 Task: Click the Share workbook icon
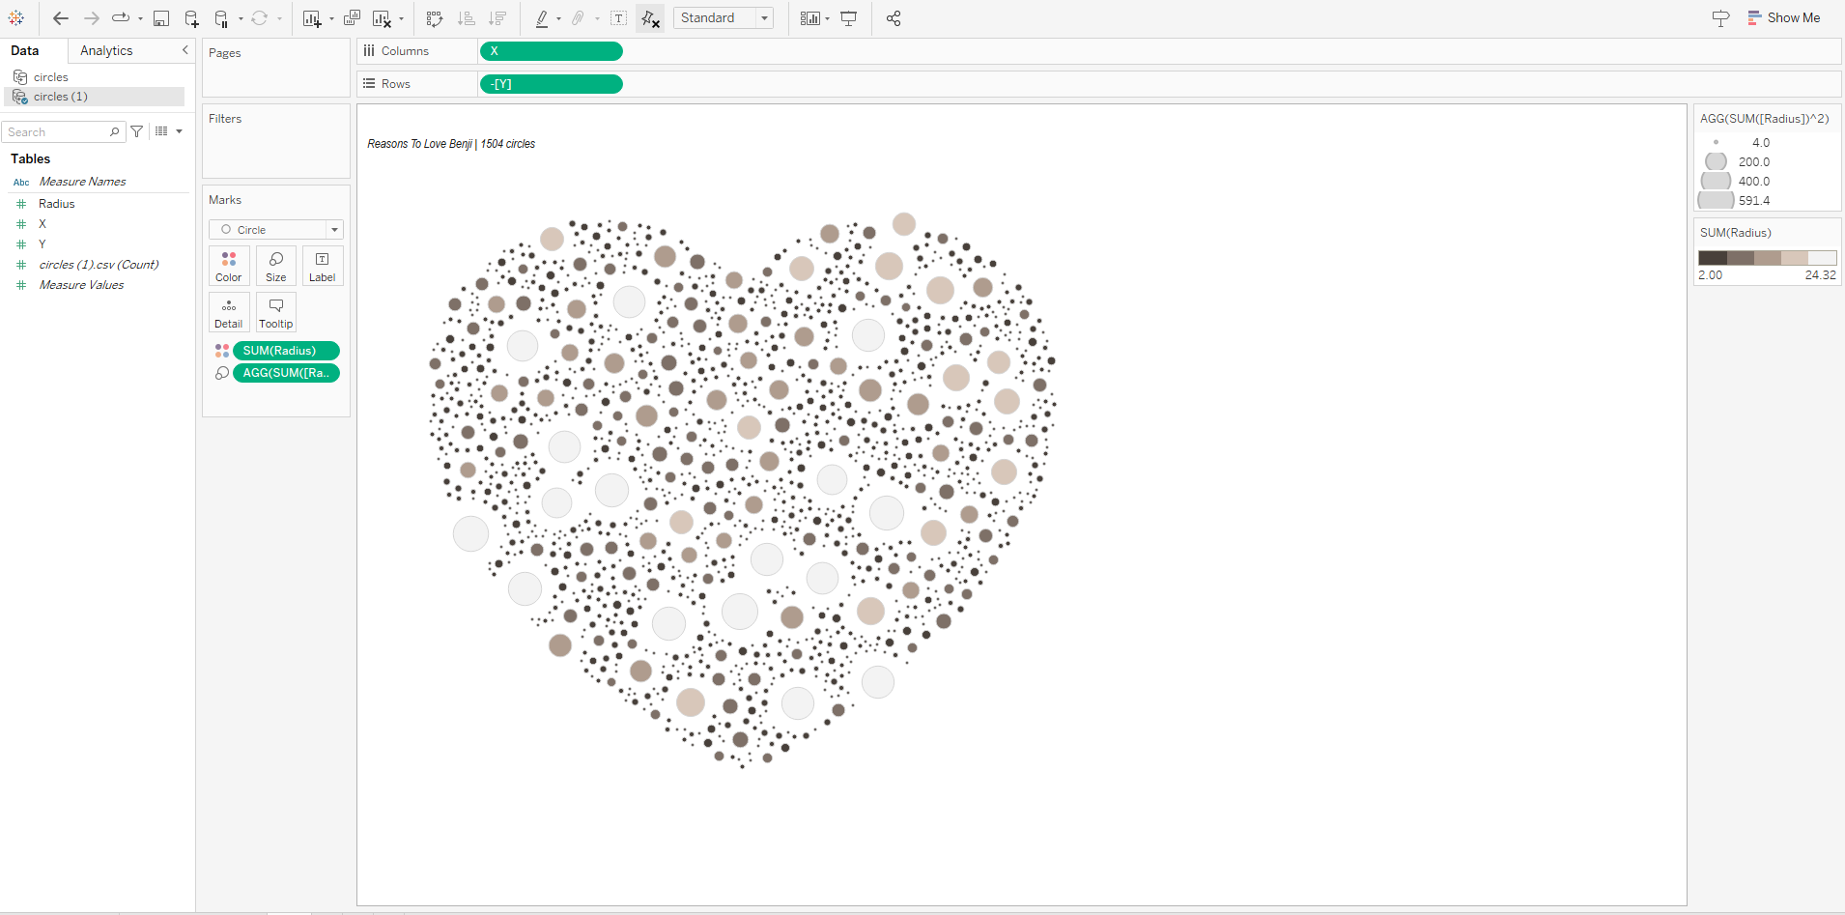[x=894, y=18]
